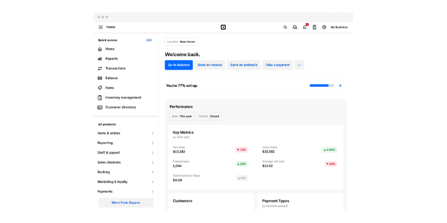Viewport: 447px width, 223px height.
Task: Click Edit link in Quick access
Action: (x=149, y=40)
